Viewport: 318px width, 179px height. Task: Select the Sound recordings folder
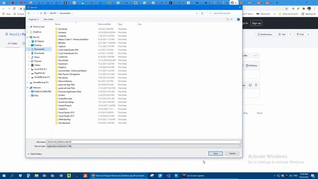[x=66, y=102]
